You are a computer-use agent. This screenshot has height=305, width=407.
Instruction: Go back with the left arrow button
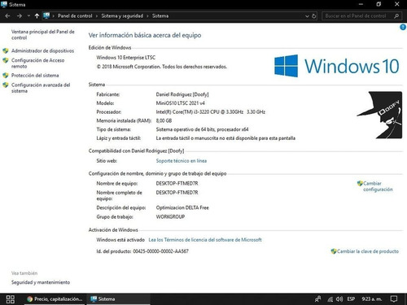(7, 16)
